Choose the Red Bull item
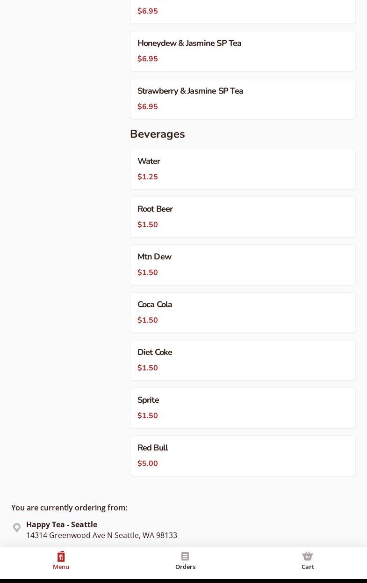This screenshot has height=583, width=367. pyautogui.click(x=243, y=456)
